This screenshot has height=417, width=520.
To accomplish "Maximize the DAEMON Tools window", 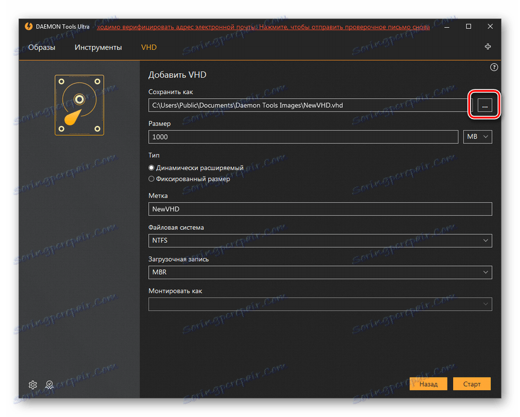I will pos(468,27).
